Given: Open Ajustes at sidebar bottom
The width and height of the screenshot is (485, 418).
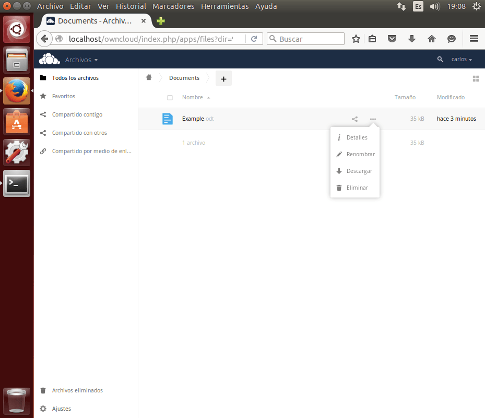Looking at the screenshot, I should (x=86, y=409).
